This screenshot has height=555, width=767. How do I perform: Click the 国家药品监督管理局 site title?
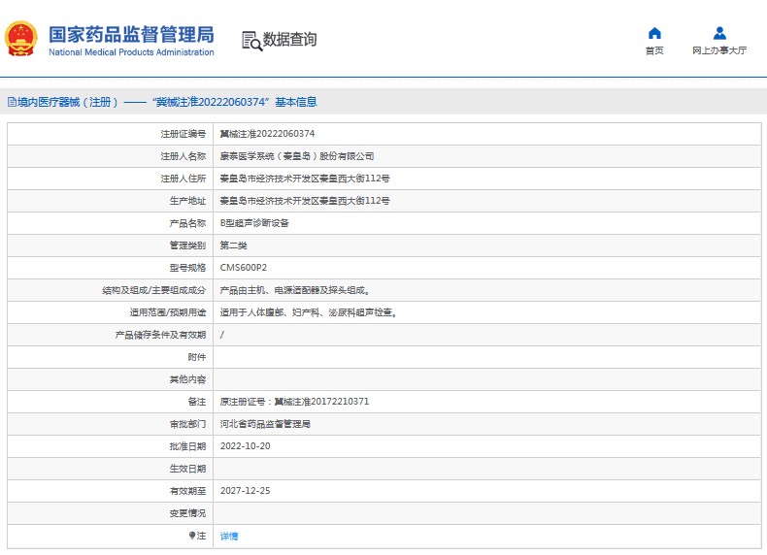pos(130,34)
